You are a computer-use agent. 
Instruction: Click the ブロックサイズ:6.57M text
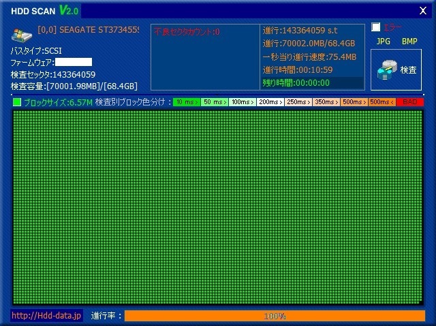point(58,103)
